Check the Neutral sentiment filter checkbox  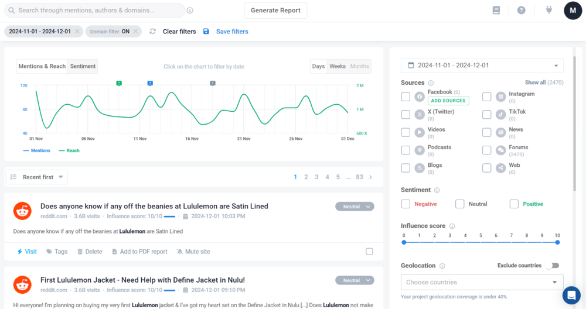pyautogui.click(x=459, y=204)
